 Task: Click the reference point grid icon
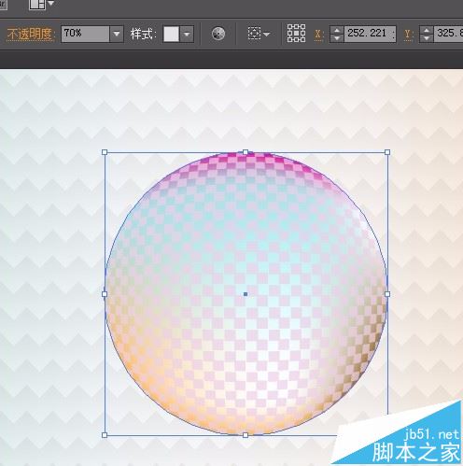tap(296, 33)
